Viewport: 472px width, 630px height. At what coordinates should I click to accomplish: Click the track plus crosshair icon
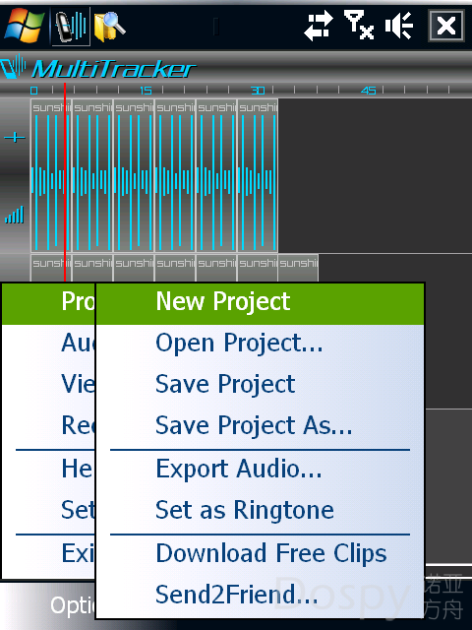15,138
